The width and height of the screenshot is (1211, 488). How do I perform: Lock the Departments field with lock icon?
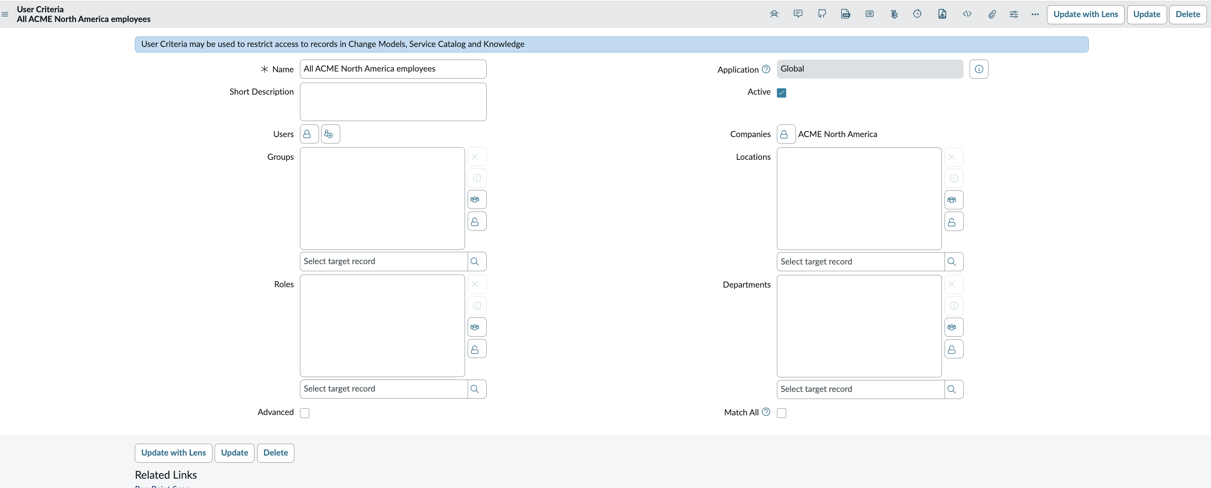click(954, 349)
